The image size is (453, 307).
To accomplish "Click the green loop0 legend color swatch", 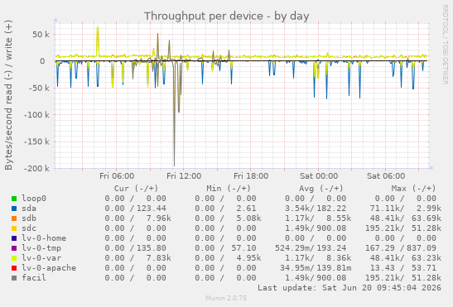I will coord(14,199).
